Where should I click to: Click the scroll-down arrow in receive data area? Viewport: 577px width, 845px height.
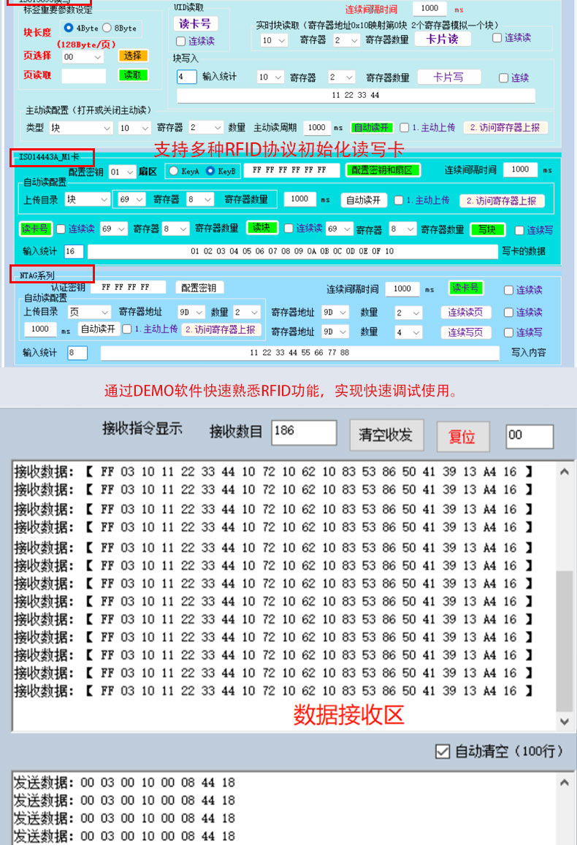(564, 721)
